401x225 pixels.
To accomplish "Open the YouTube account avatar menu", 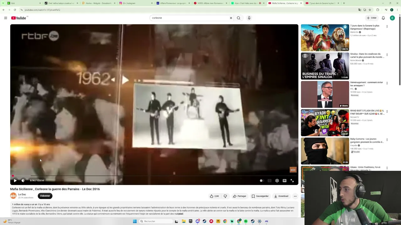I will (392, 18).
